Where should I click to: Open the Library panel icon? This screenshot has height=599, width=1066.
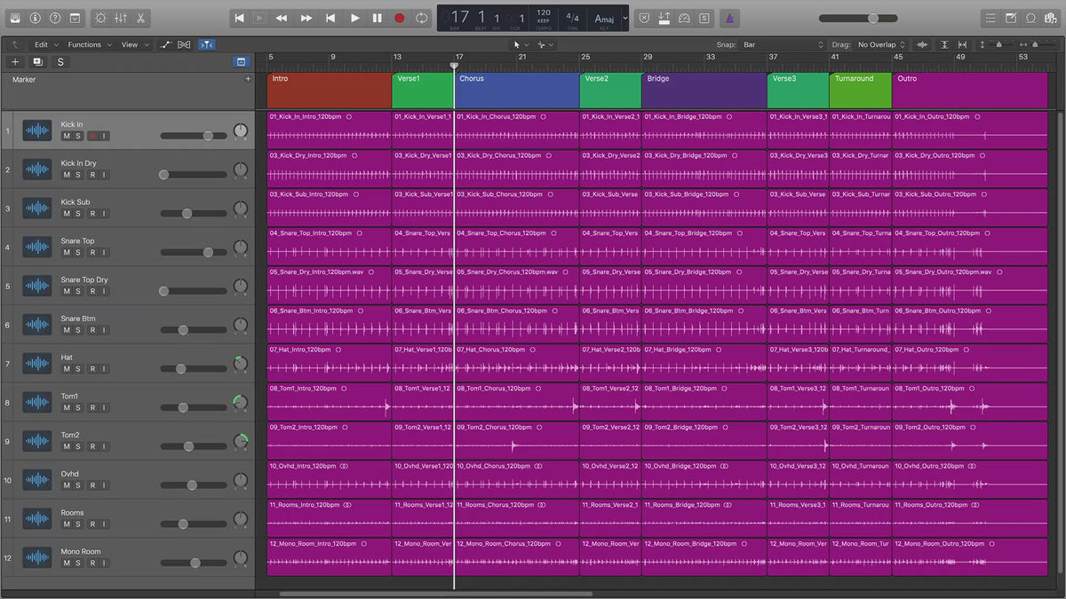14,18
